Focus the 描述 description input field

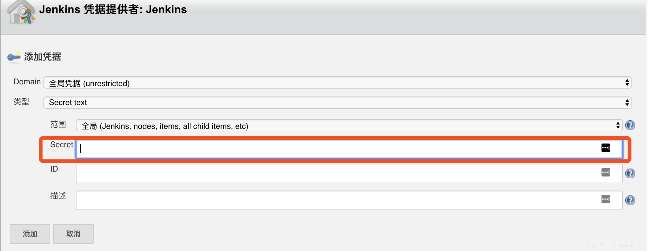point(349,200)
